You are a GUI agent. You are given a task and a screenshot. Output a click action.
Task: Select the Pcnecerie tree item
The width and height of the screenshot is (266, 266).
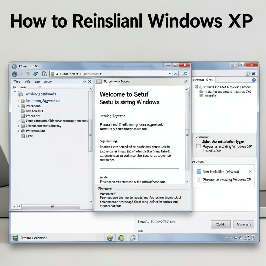point(32,116)
